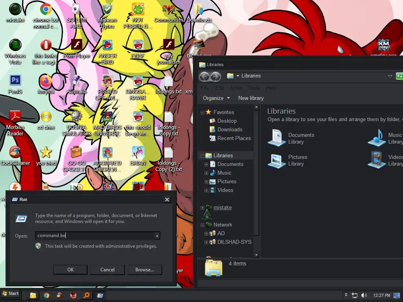The height and width of the screenshot is (302, 403).
Task: Select the loldongs.txt file icon
Action: [x=168, y=85]
